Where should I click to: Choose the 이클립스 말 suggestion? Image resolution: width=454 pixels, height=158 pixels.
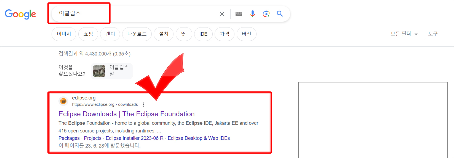[x=112, y=71]
